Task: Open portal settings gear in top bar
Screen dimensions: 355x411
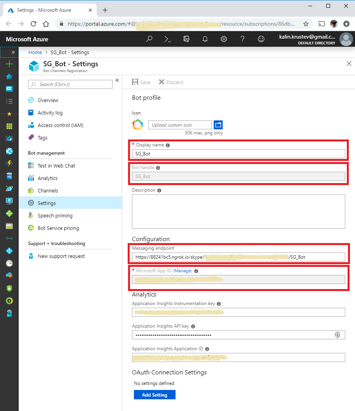Action: (224, 39)
